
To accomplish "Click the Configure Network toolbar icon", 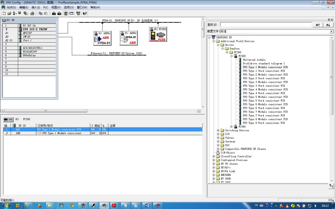I will (78, 13).
